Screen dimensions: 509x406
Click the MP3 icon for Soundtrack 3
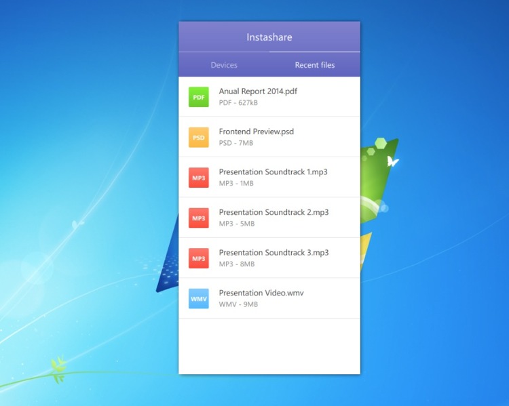tap(199, 258)
